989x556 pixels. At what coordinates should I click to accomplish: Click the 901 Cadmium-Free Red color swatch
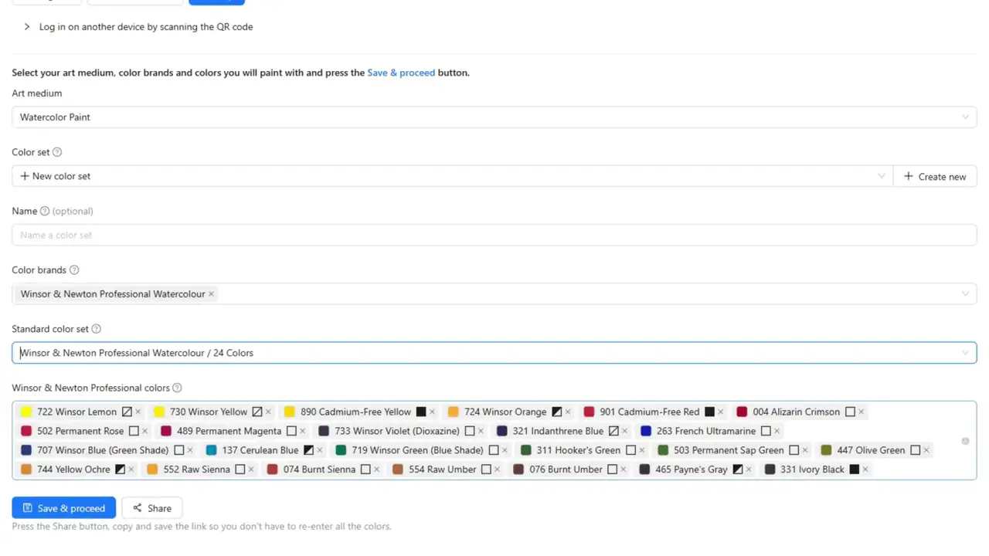pyautogui.click(x=589, y=412)
